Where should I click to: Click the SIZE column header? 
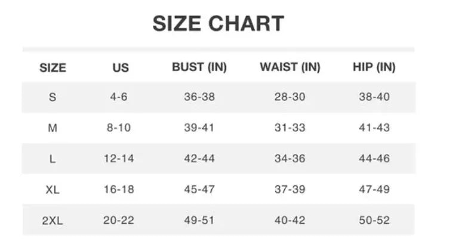click(x=53, y=67)
